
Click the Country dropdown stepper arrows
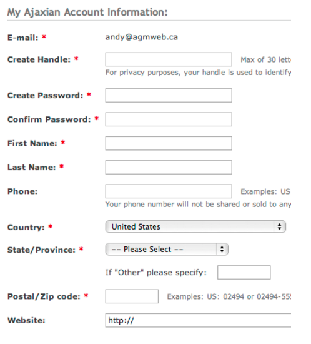(279, 226)
